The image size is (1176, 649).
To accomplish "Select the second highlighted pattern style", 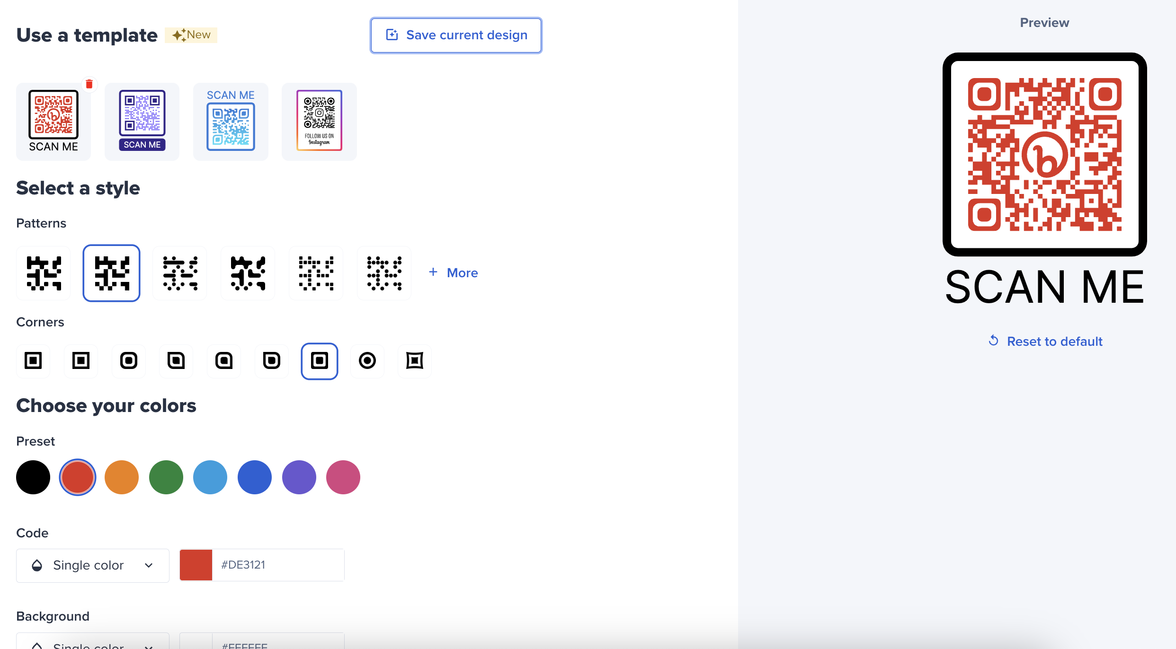I will [x=112, y=273].
